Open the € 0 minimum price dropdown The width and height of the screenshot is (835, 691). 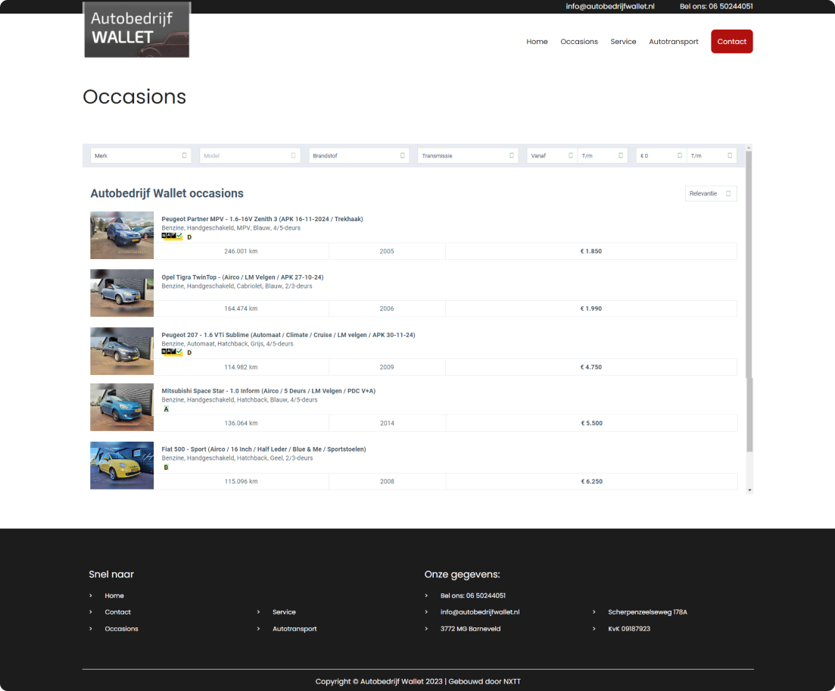pyautogui.click(x=661, y=155)
